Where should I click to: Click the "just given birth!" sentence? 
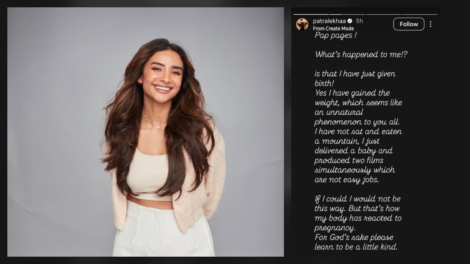click(x=355, y=78)
